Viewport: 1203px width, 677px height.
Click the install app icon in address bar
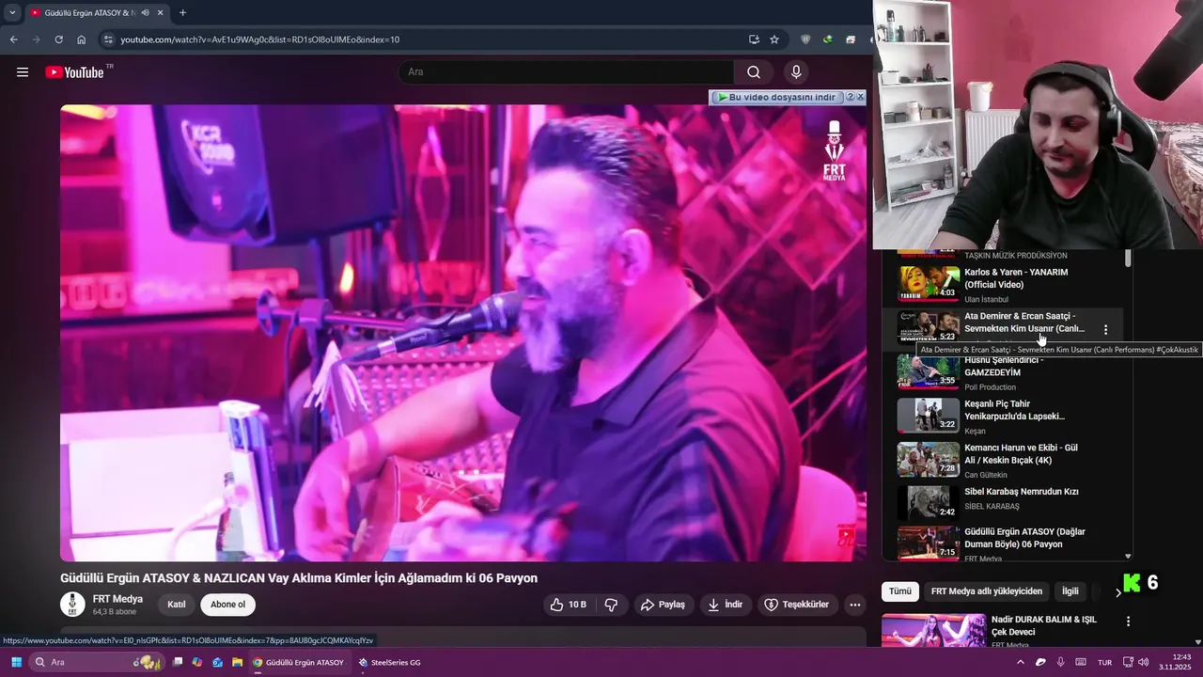tap(754, 39)
